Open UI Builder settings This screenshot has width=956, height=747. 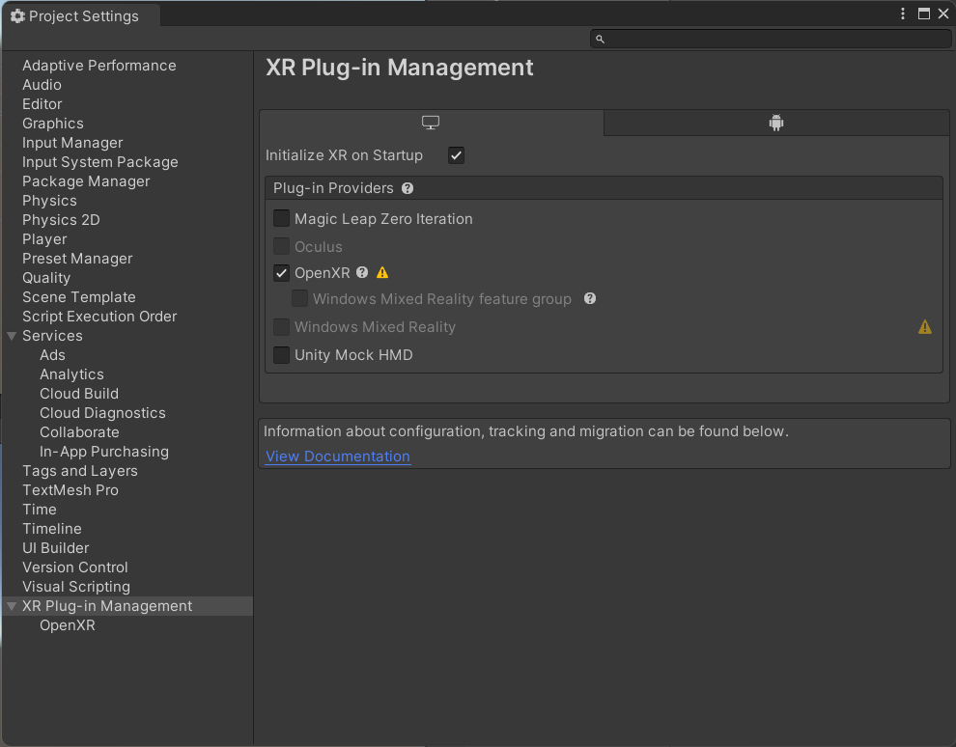[55, 548]
